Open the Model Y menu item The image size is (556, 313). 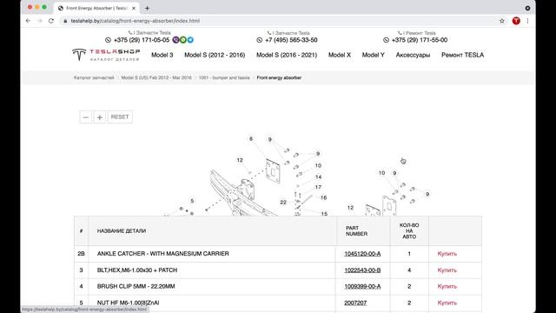pos(373,55)
